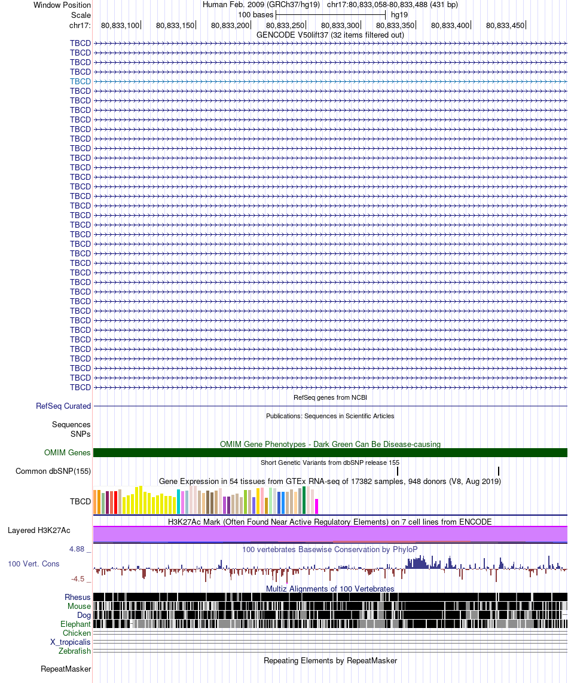
Task: Click the Rhesus alignment row
Action: tap(330, 597)
